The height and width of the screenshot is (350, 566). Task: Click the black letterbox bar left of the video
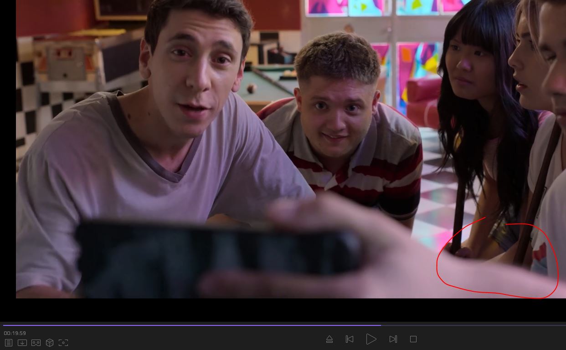8,150
